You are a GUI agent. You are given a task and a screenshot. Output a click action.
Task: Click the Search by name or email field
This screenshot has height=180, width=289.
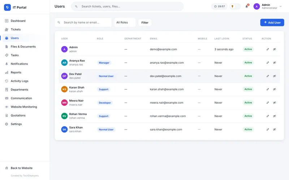[x=83, y=22]
